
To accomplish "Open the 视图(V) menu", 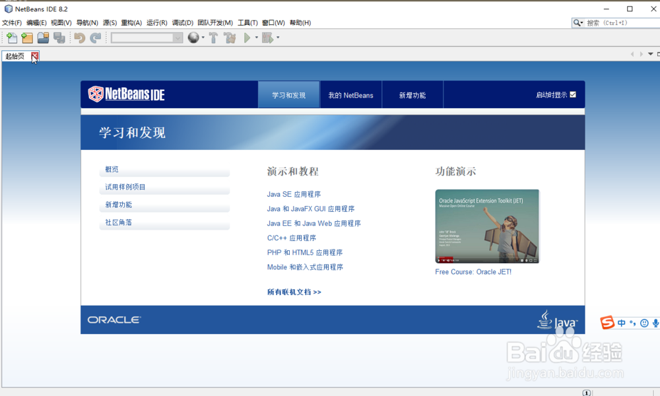I will pyautogui.click(x=61, y=22).
